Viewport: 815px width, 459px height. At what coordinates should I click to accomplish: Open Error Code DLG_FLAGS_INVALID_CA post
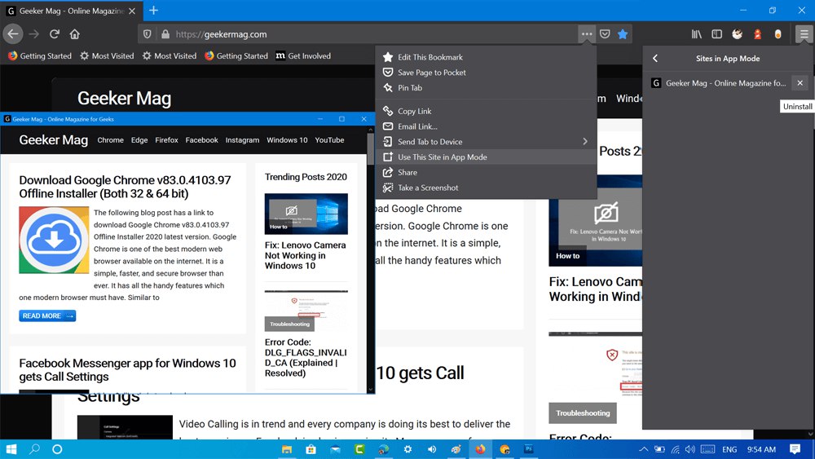tap(306, 358)
